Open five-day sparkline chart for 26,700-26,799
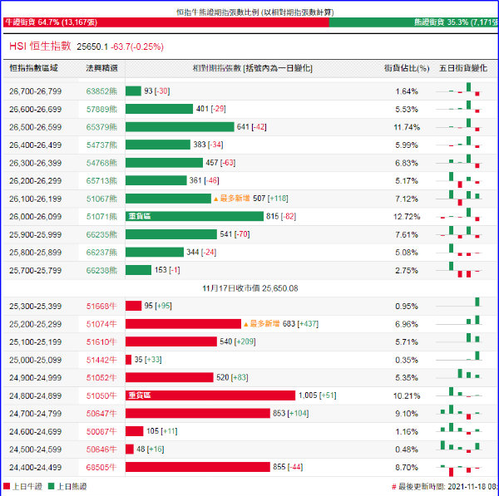The width and height of the screenshot is (499, 496). (458, 91)
